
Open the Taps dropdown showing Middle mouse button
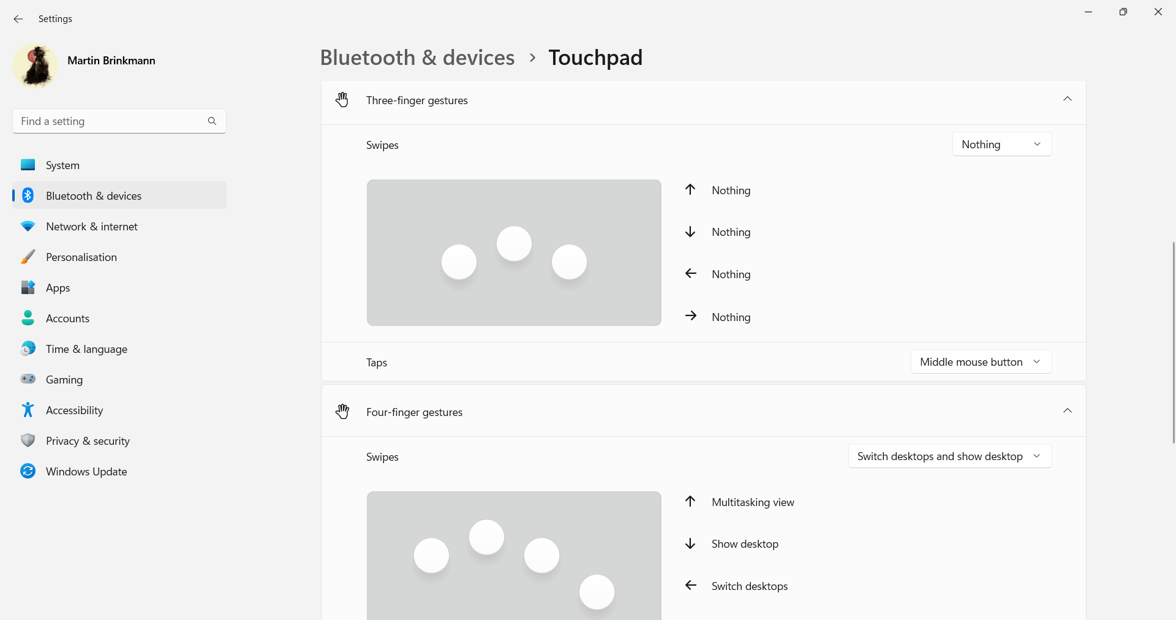tap(980, 361)
